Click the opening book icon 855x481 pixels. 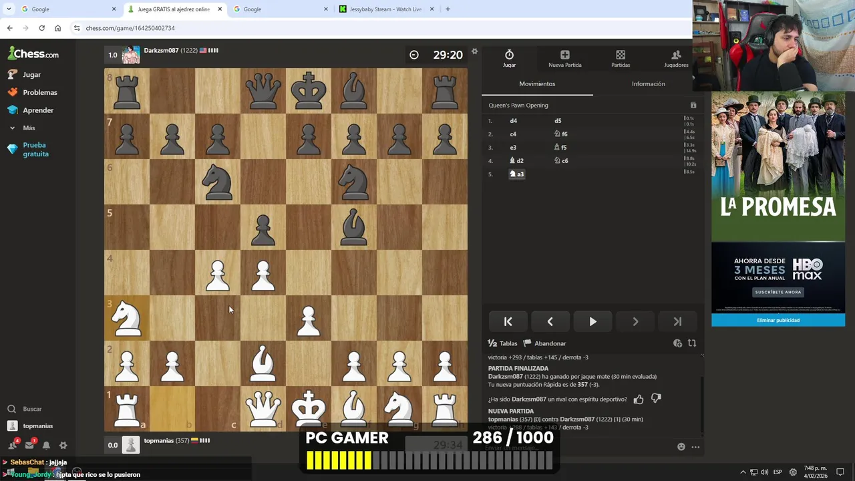coord(693,106)
